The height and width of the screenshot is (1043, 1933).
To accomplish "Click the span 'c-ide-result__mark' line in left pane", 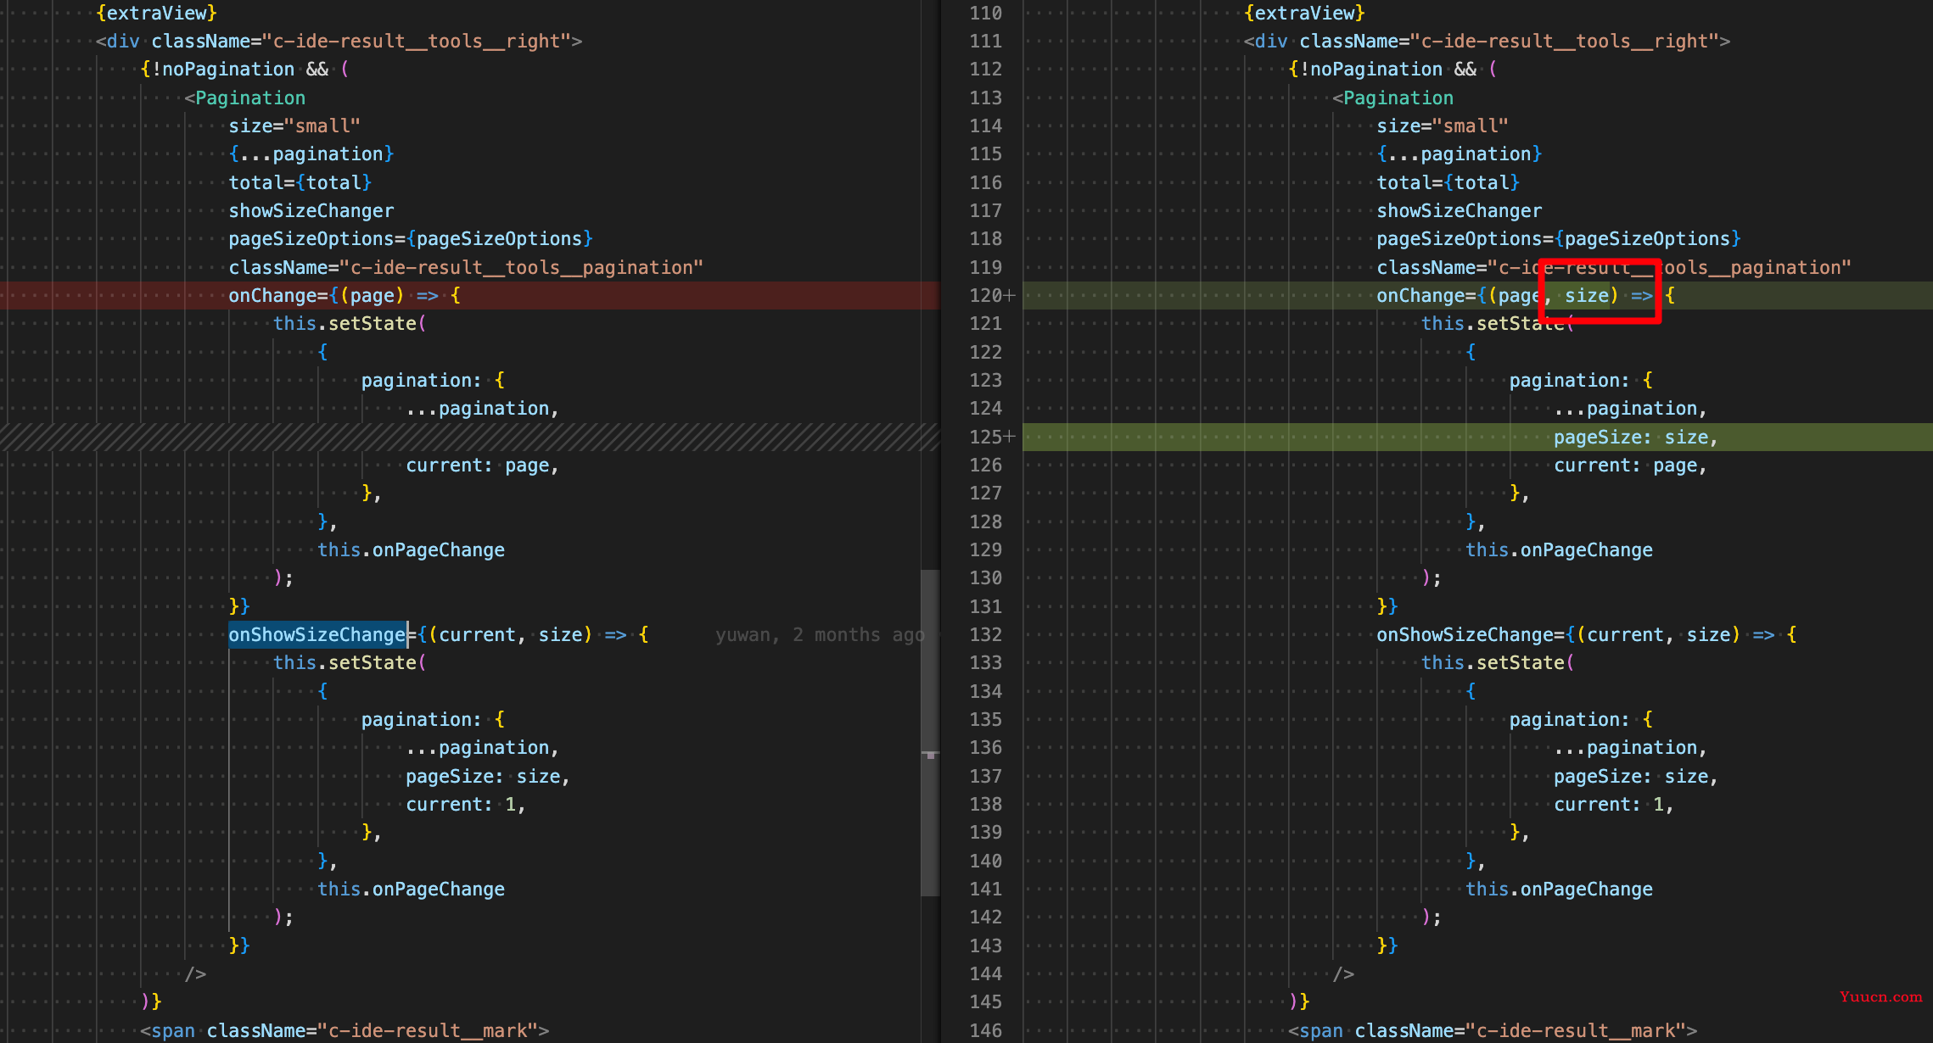I will point(345,1030).
